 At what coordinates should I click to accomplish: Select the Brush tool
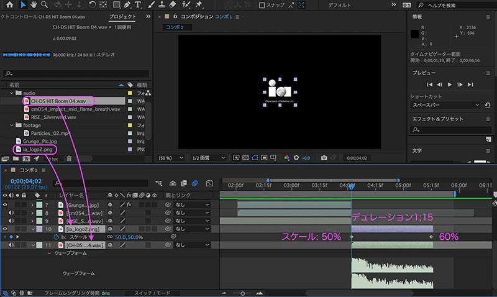151,4
